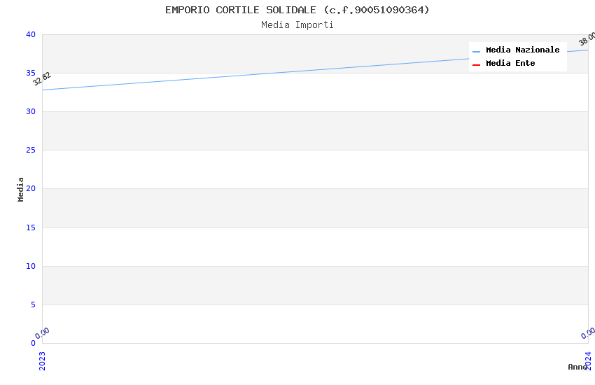The height and width of the screenshot is (385, 595).
Task: Click the Anno axis title
Action: coord(577,367)
